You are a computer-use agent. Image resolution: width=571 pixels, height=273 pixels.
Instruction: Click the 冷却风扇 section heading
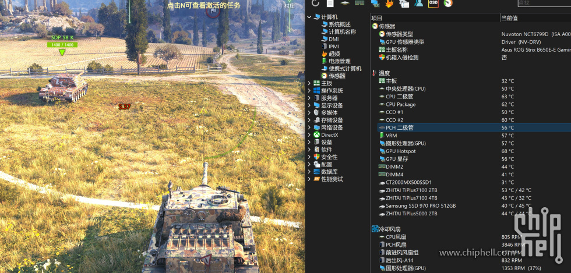click(x=390, y=229)
